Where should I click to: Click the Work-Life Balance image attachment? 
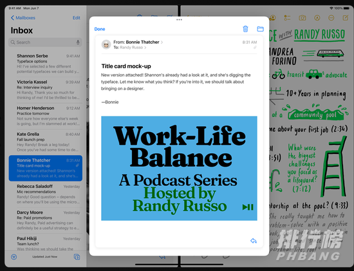[x=179, y=168]
